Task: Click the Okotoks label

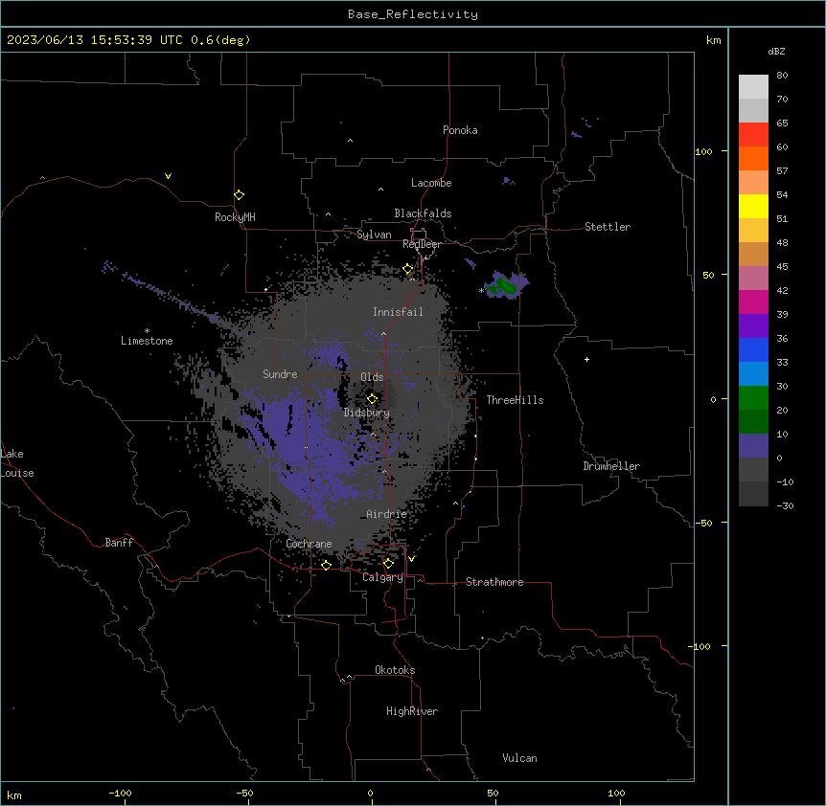Action: click(395, 670)
